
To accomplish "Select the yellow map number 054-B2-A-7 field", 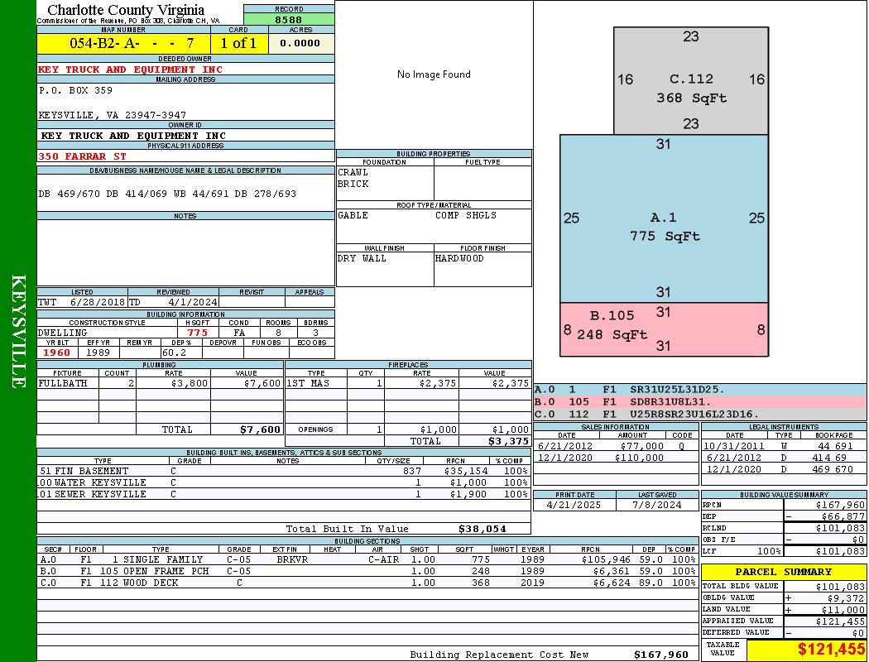I will pos(123,43).
